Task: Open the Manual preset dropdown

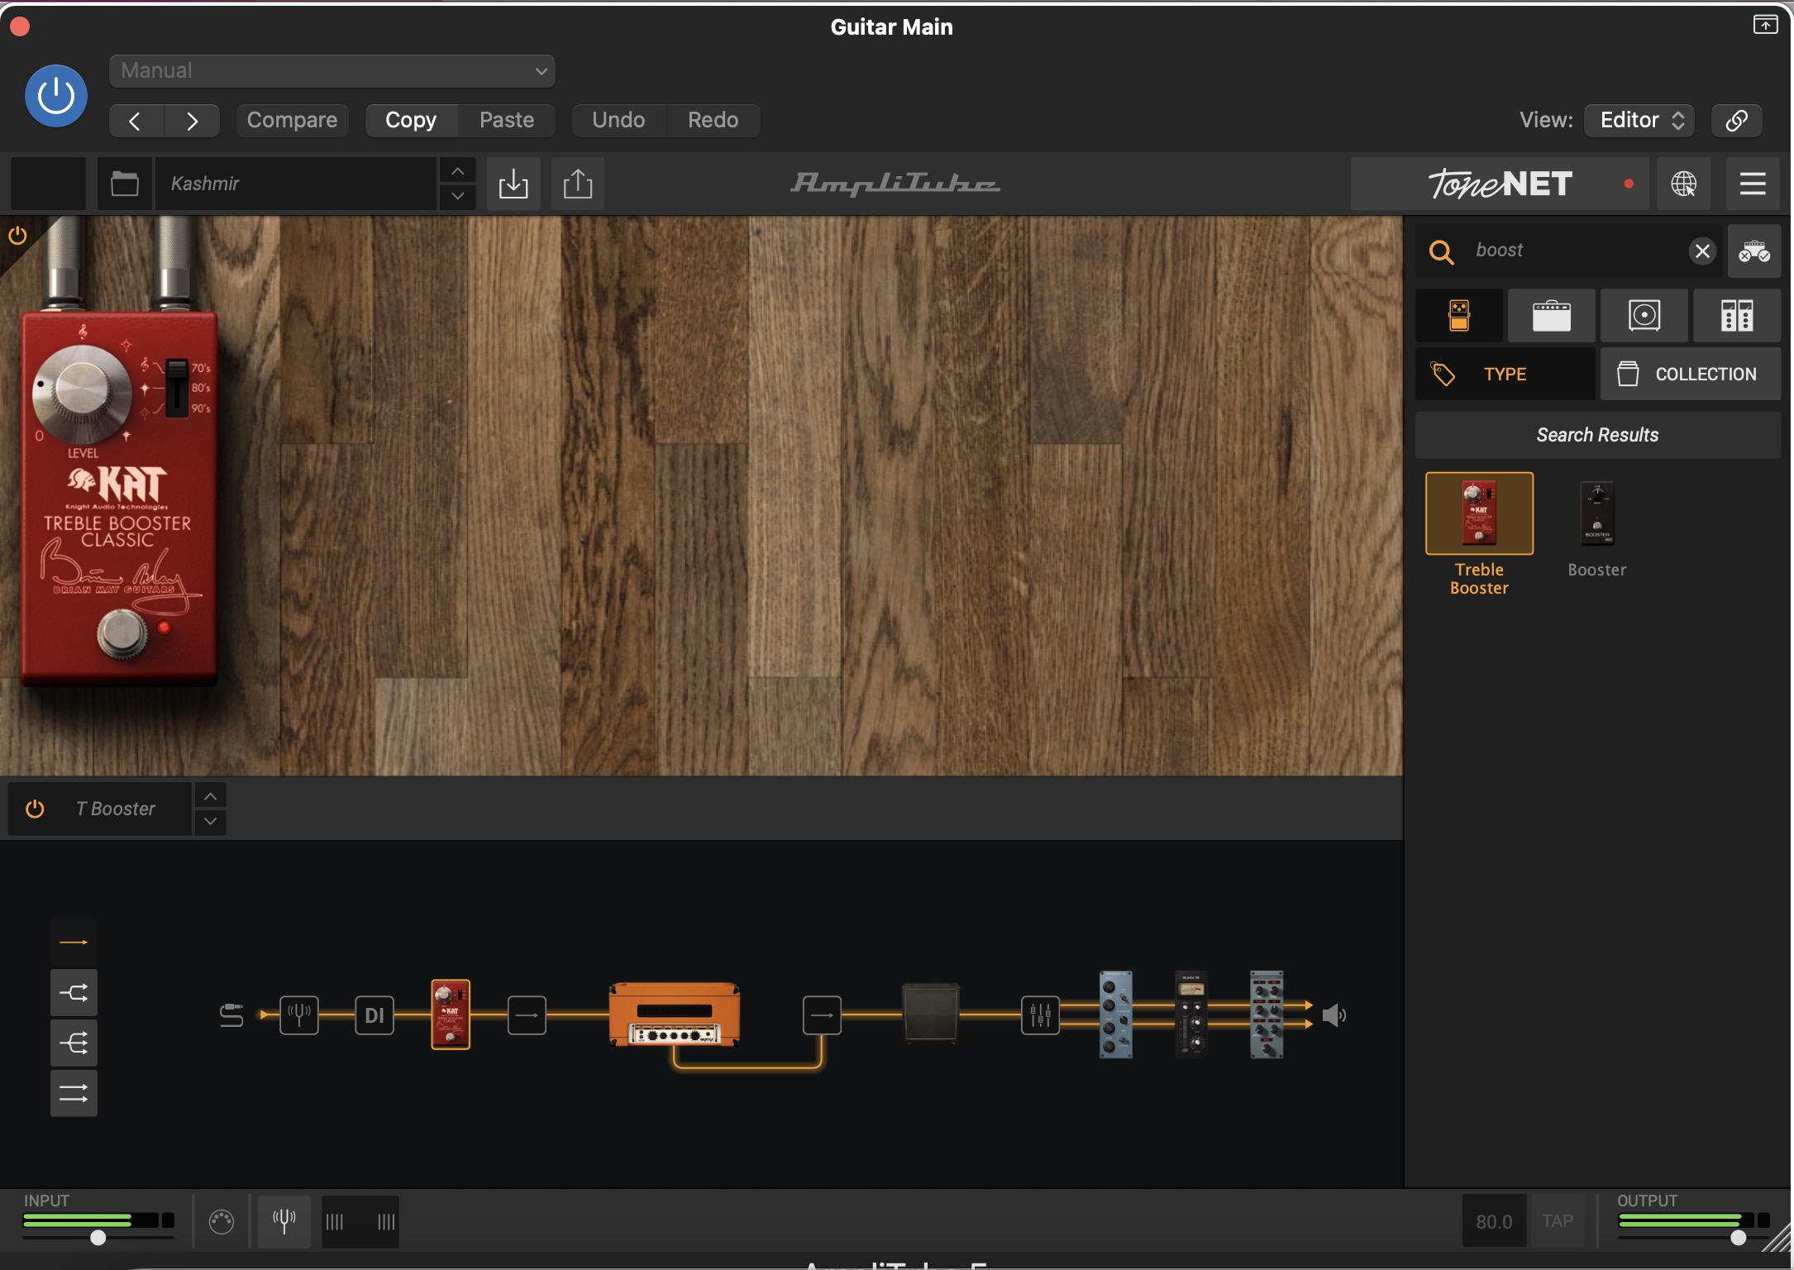Action: pos(332,71)
